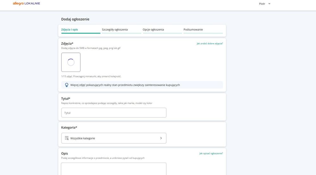The height and width of the screenshot is (175, 316).
Task: Open 'Jak zrobić dobre zdjęcia?' link
Action: pos(210,43)
